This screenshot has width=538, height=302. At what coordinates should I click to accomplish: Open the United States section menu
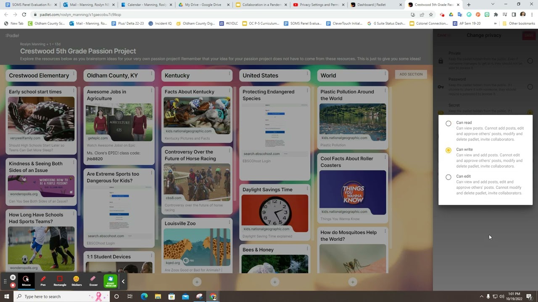pyautogui.click(x=307, y=74)
